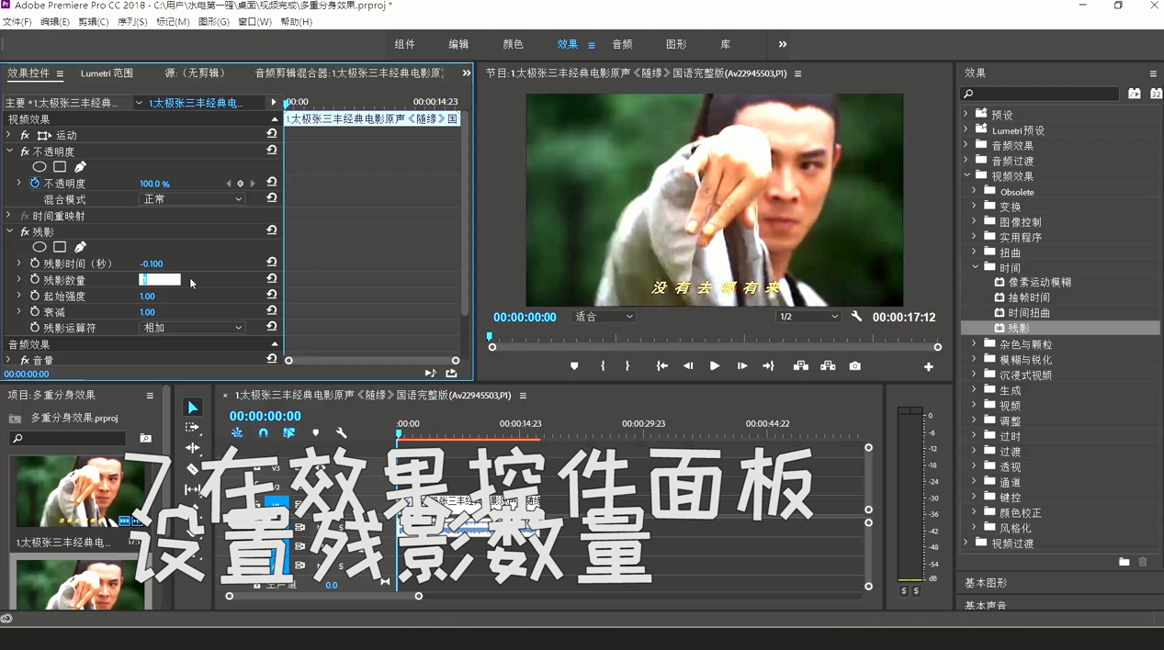Open the 帮助(H) menu
The height and width of the screenshot is (650, 1164).
(x=296, y=22)
